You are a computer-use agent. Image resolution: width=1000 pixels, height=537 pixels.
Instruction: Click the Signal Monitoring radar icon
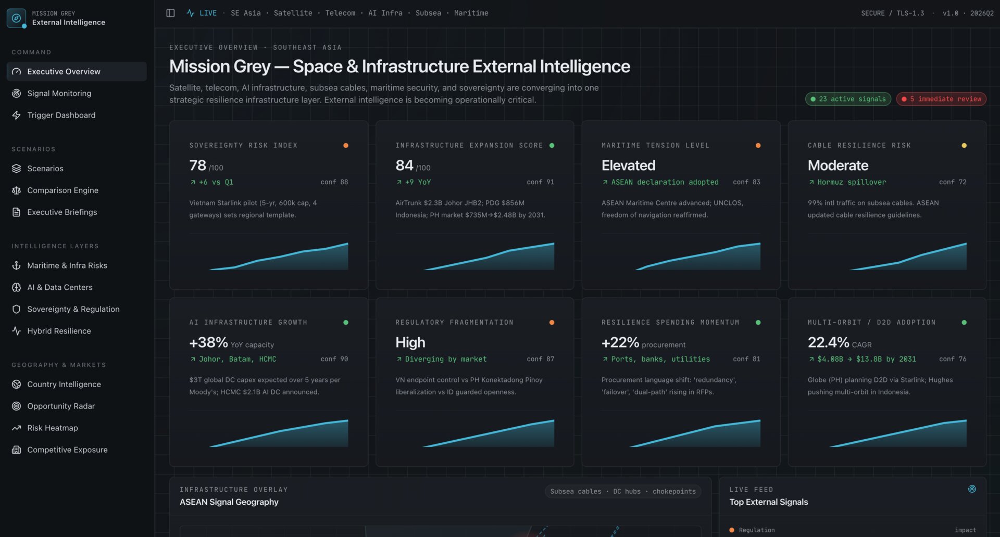(17, 94)
